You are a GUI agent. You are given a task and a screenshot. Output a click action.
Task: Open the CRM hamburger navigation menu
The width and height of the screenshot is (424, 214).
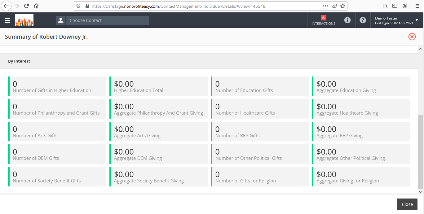click(7, 20)
